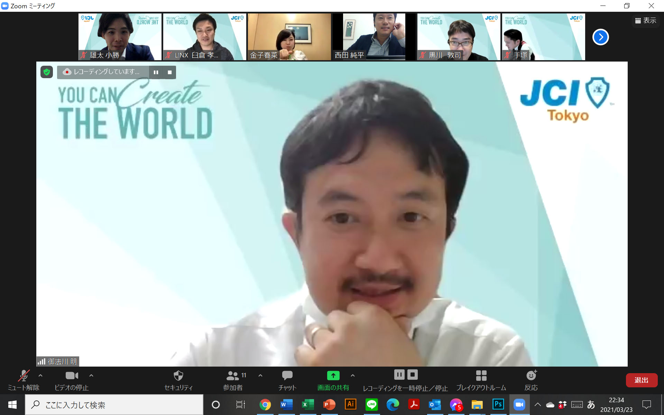
Task: Show next participants with blue arrow
Action: coord(600,37)
